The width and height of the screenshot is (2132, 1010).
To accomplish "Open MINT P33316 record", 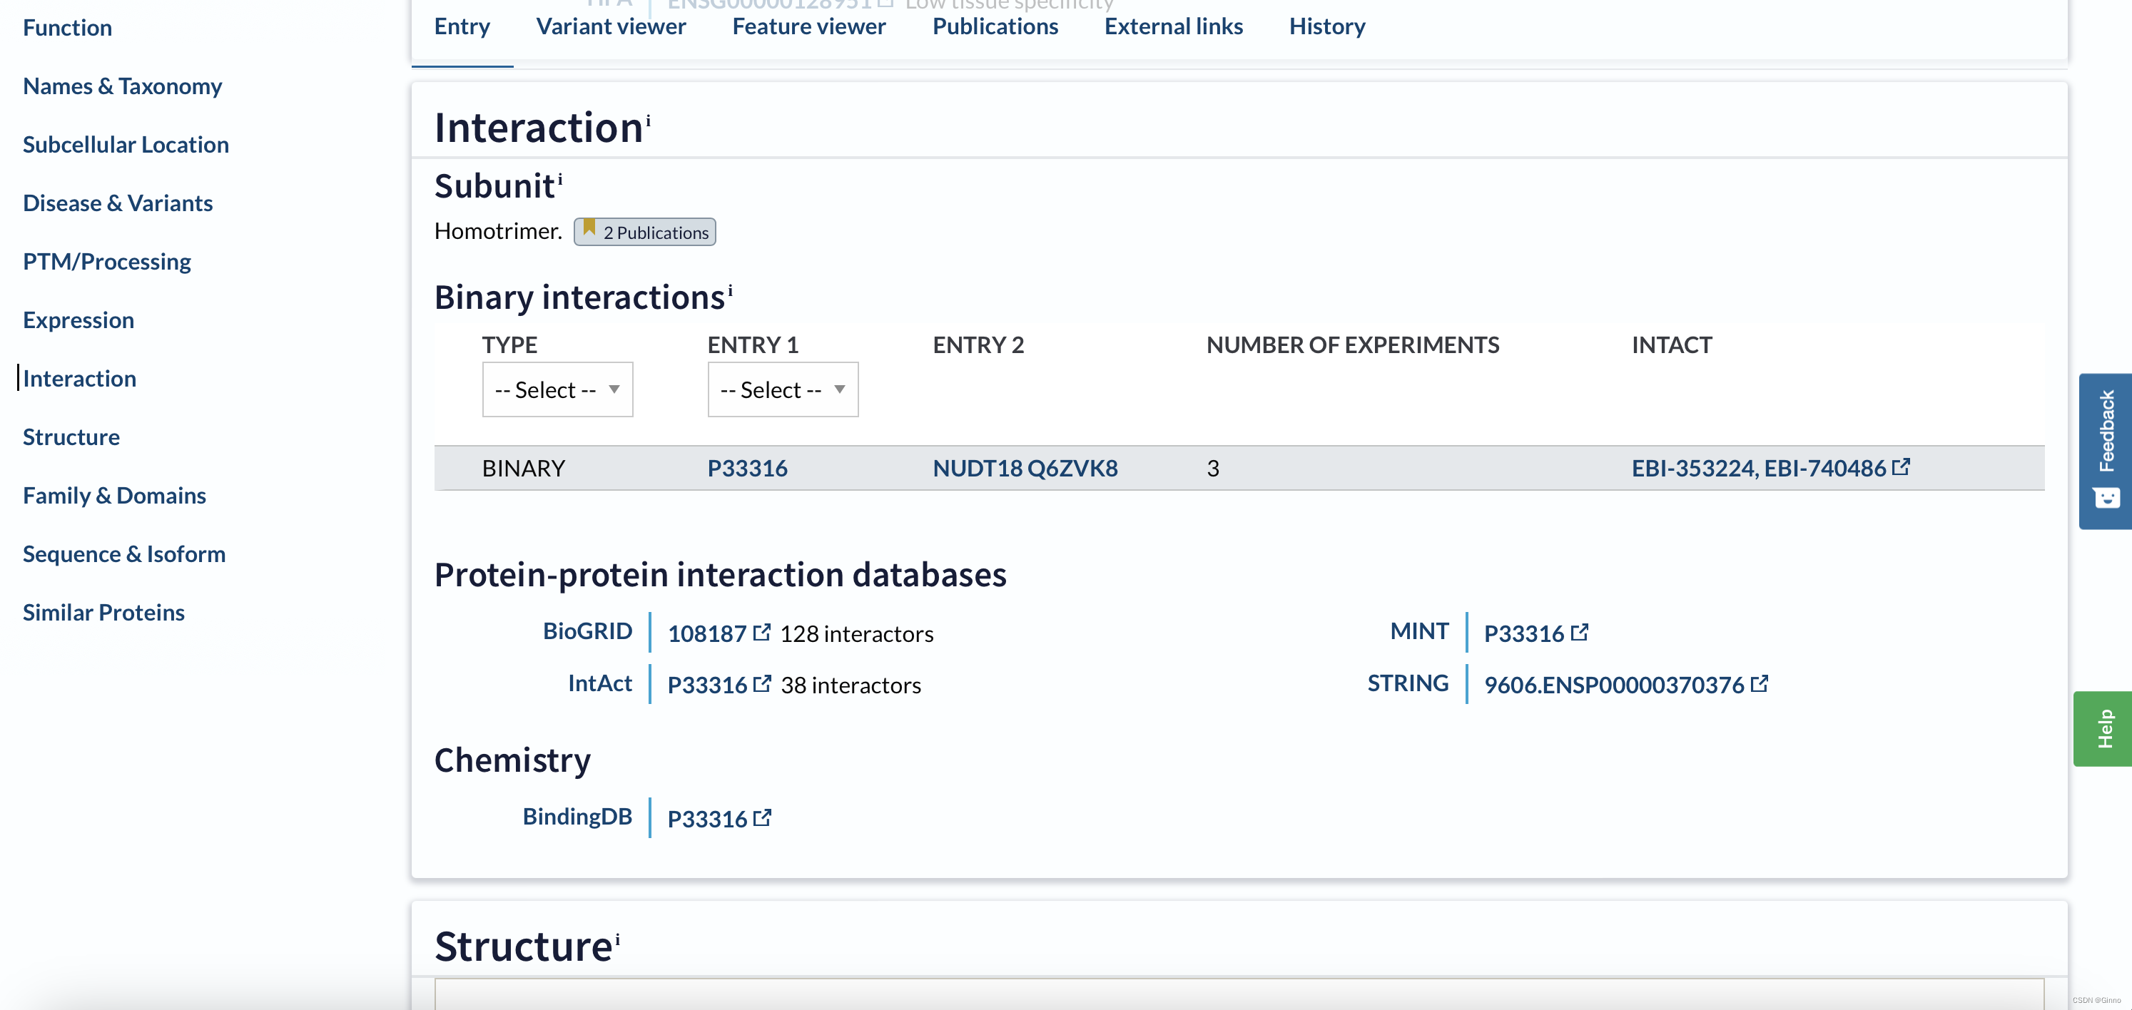I will [x=1523, y=633].
